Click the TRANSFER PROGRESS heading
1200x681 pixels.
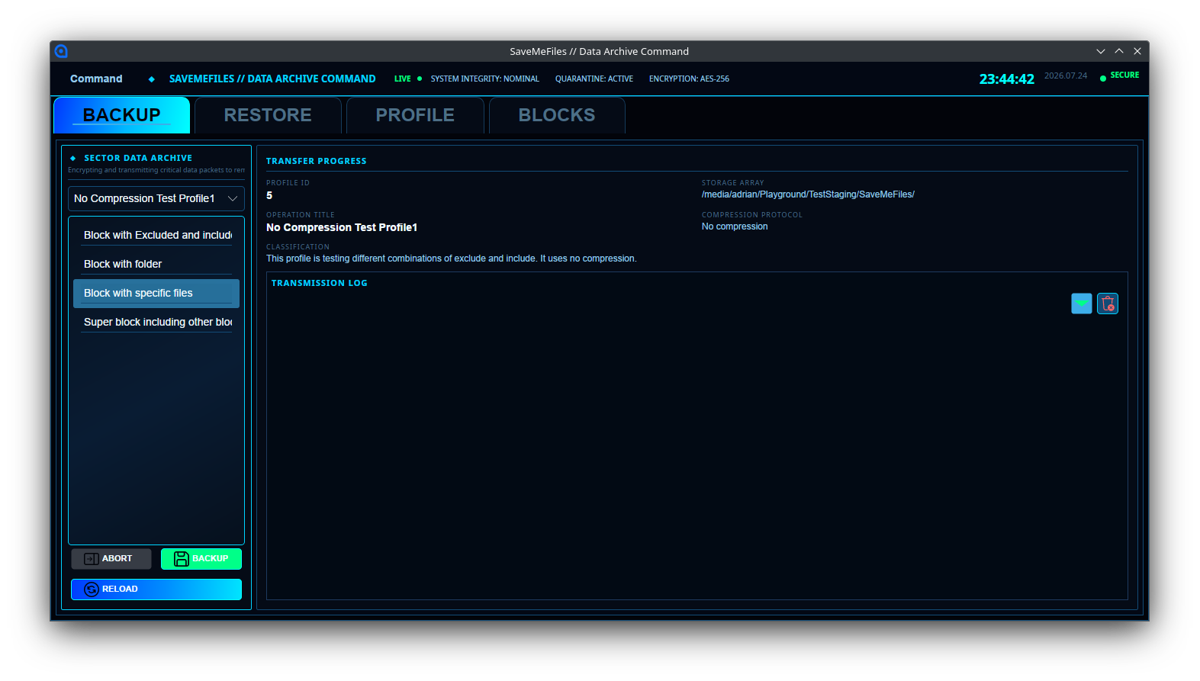pos(317,161)
